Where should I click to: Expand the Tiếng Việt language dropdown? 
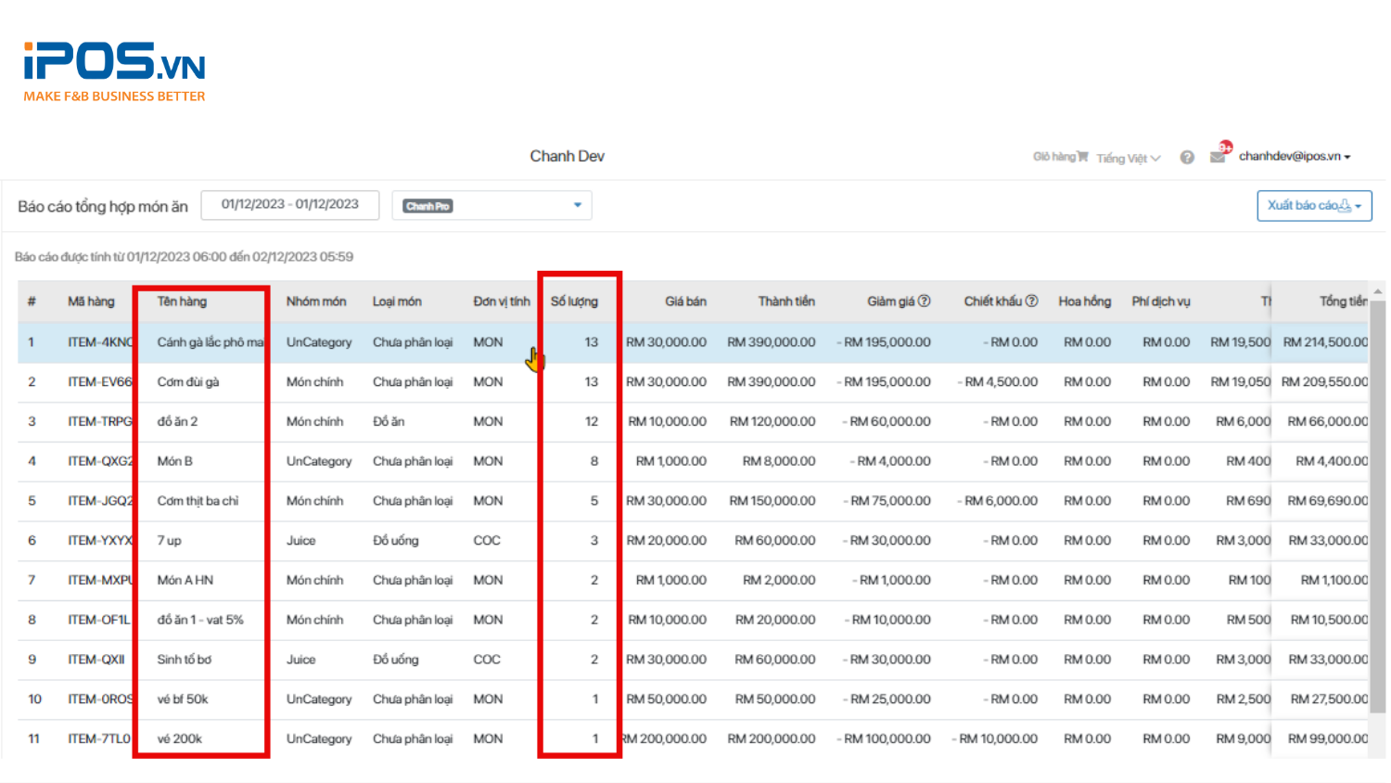[1128, 159]
